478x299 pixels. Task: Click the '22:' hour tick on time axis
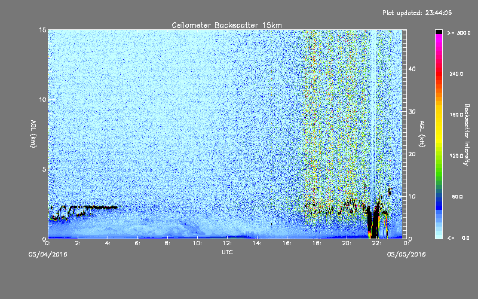click(x=377, y=243)
